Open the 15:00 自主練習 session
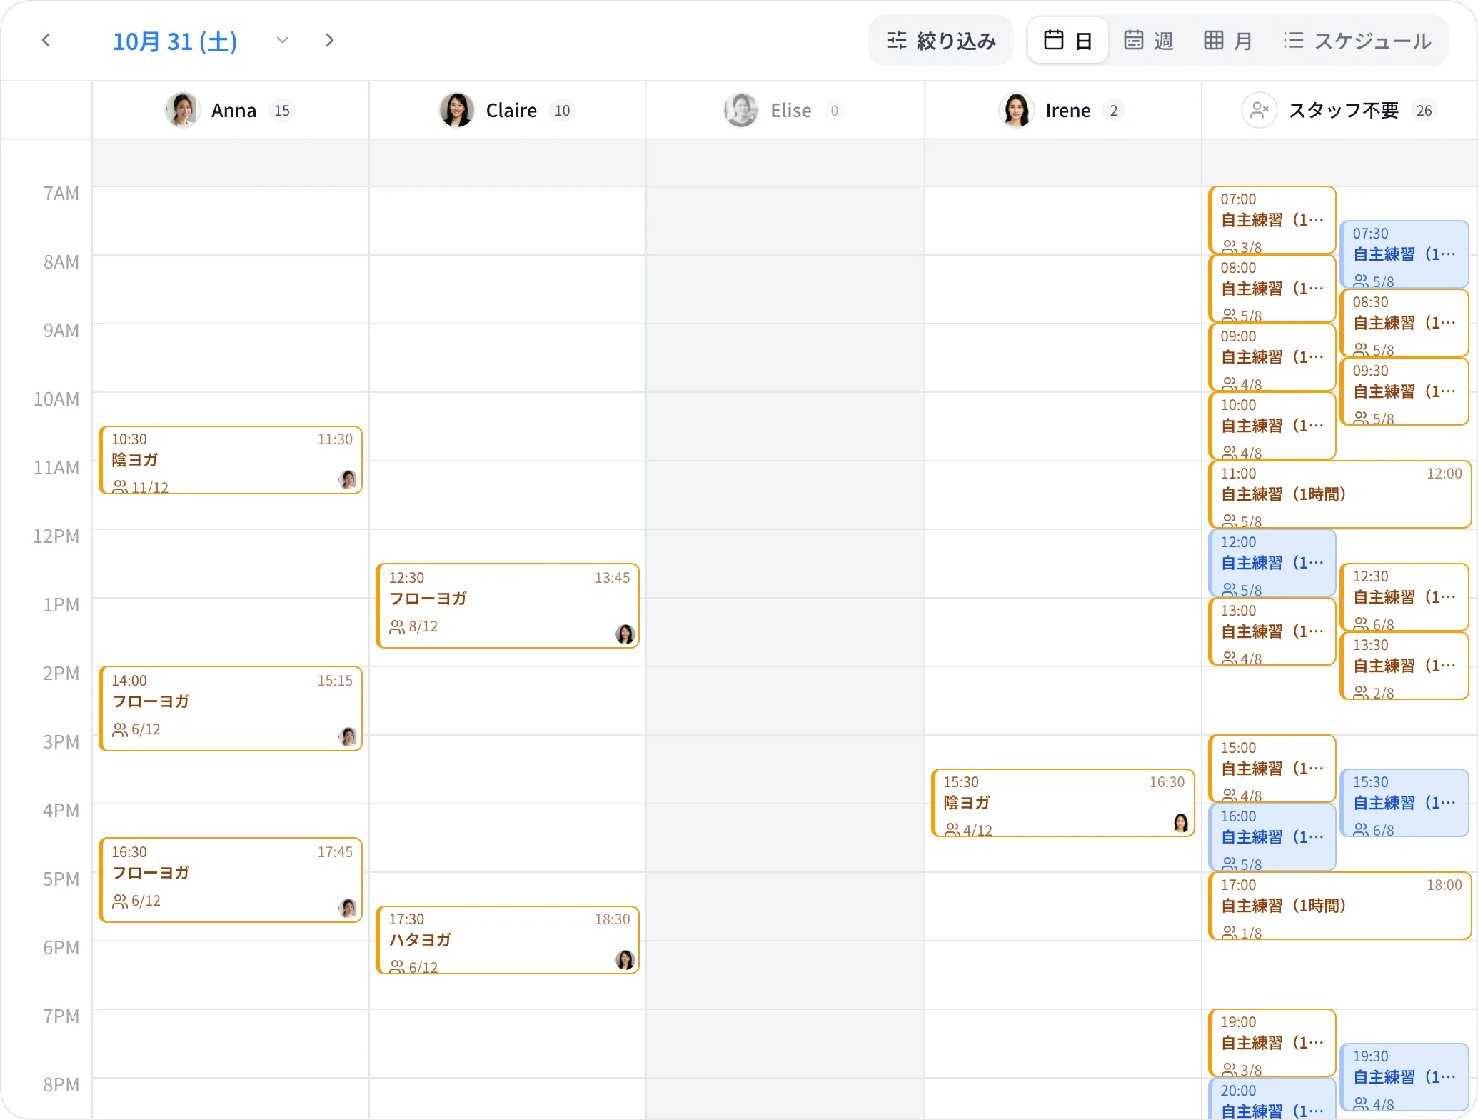Image resolution: width=1478 pixels, height=1120 pixels. pyautogui.click(x=1272, y=769)
